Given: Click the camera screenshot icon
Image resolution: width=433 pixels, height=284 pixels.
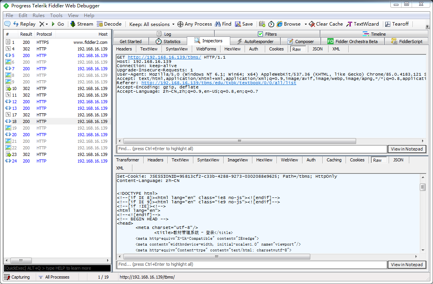Looking at the screenshot, I should point(262,24).
